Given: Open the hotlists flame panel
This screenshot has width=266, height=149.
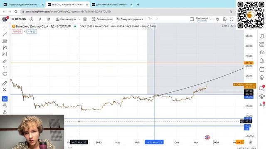Looking at the screenshot, I should tap(262, 61).
